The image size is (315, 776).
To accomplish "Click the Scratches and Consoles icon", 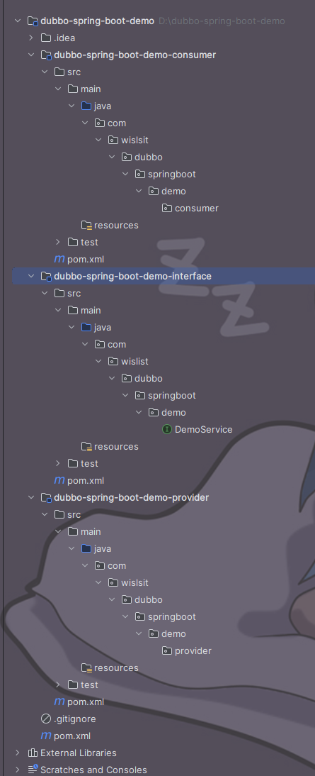I will click(33, 770).
